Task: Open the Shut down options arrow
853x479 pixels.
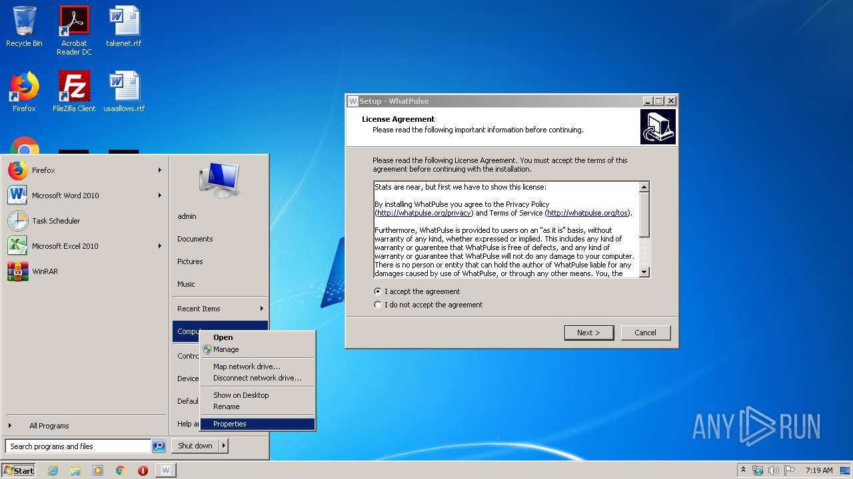Action: tap(224, 446)
